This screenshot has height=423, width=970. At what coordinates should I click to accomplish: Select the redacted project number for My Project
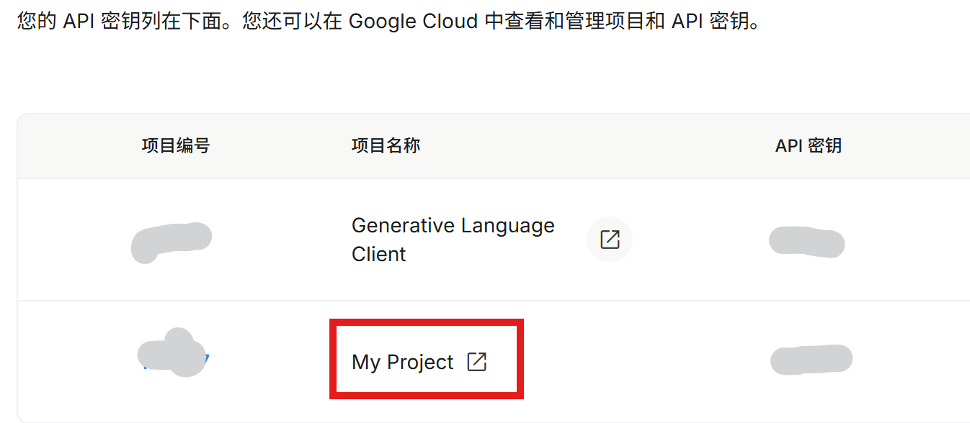[173, 353]
